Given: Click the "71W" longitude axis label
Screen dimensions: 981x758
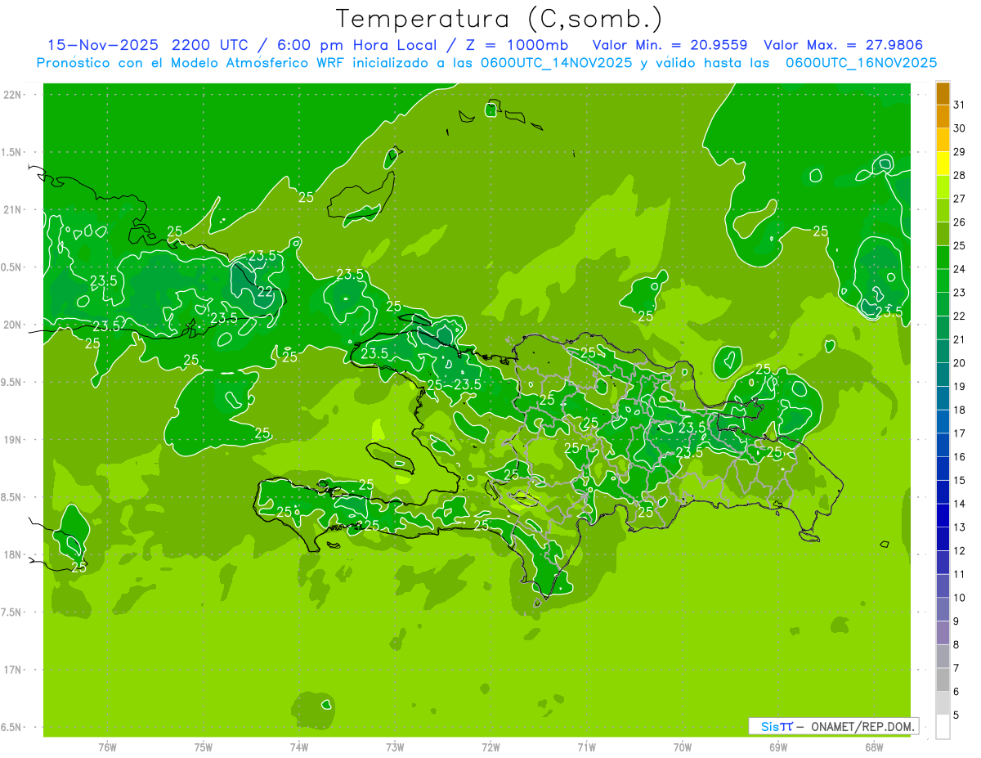Looking at the screenshot, I should pos(586,747).
